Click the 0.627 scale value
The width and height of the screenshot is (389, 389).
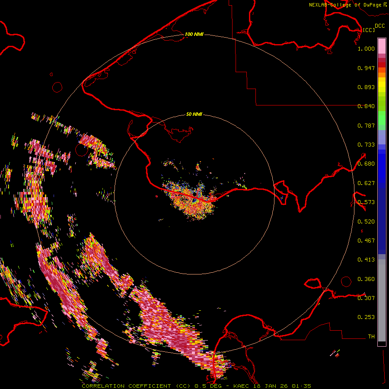[x=366, y=183]
